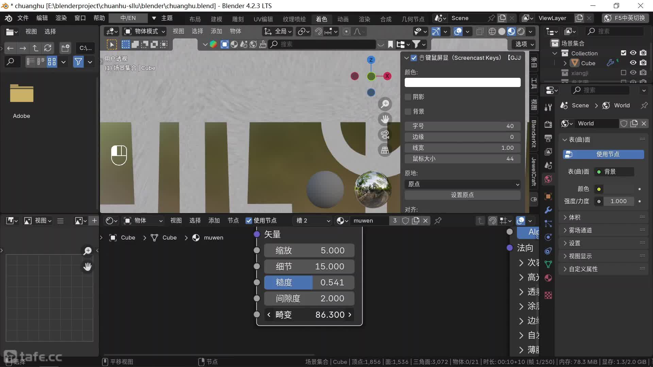Screen dimensions: 653x367
Task: Uncheck 使用节点 in node editor header
Action: point(249,221)
